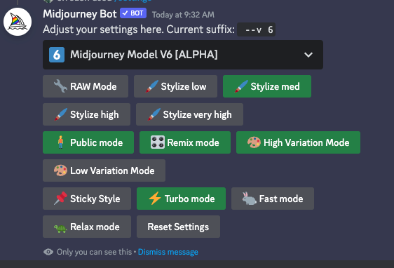Viewport: 394px width, 268px height.
Task: Open the Midjourney Model V6 dropdown
Action: (x=183, y=55)
